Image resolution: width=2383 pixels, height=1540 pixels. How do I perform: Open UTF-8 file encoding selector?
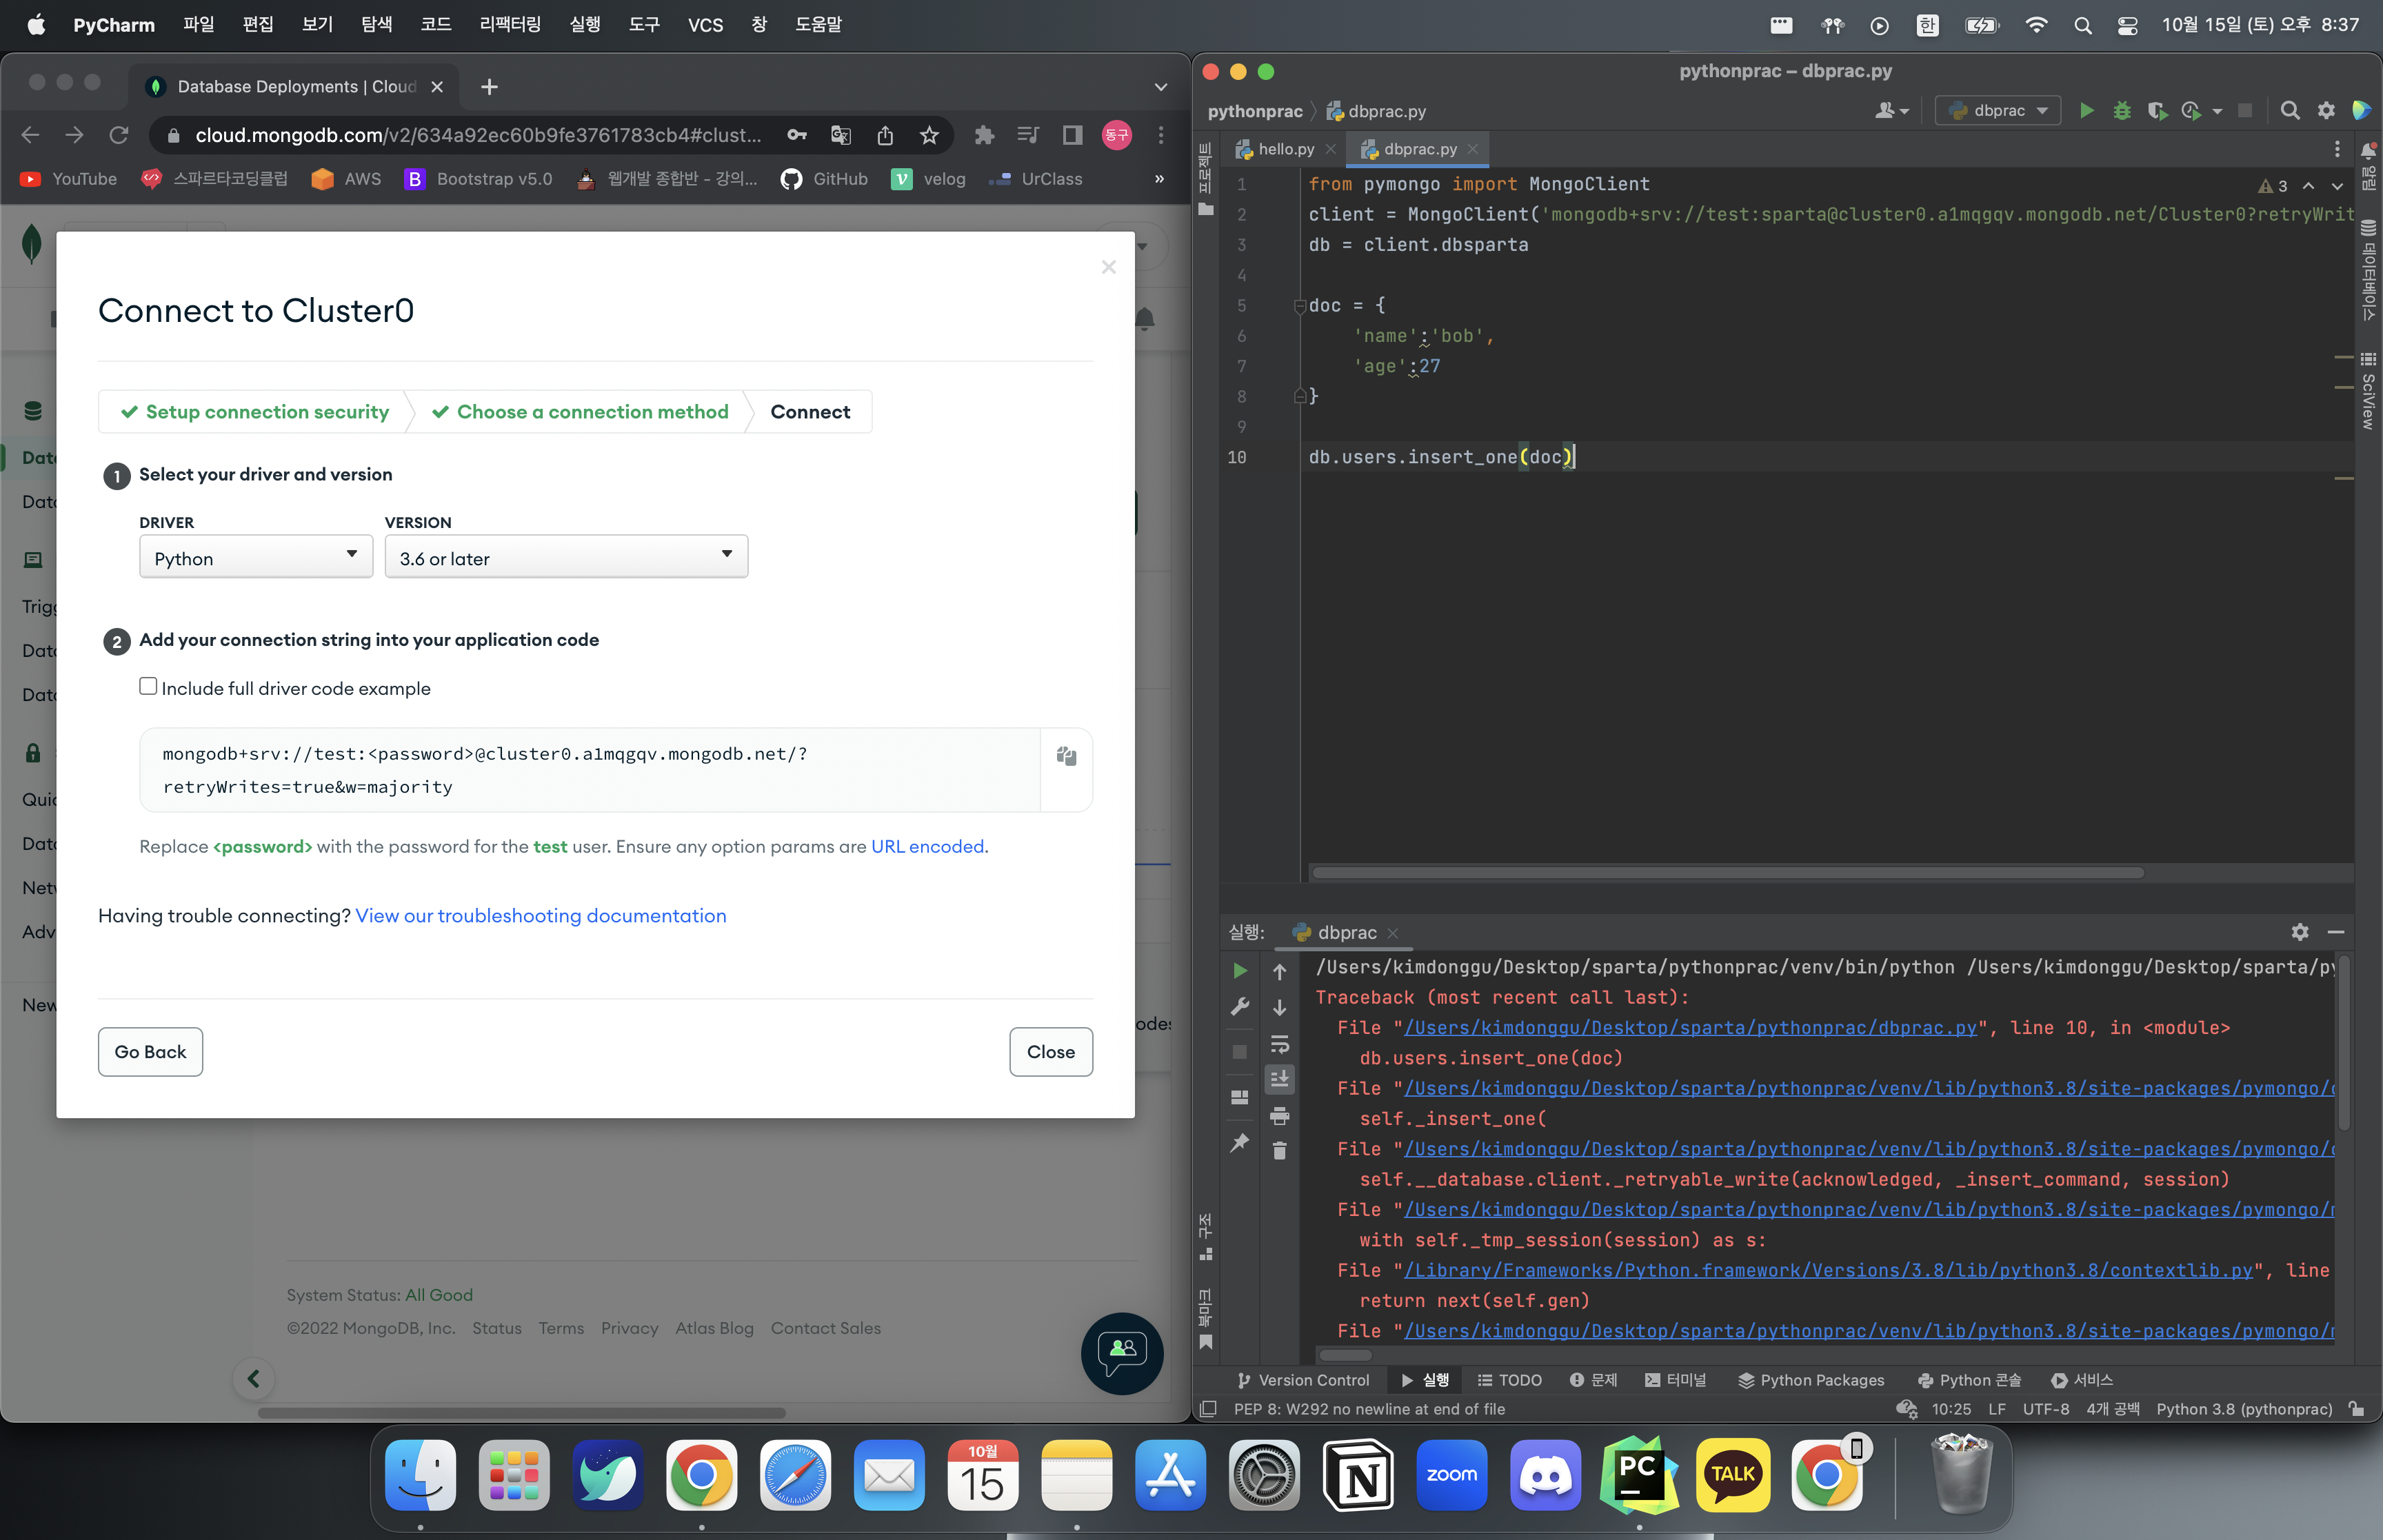pyautogui.click(x=2046, y=1409)
